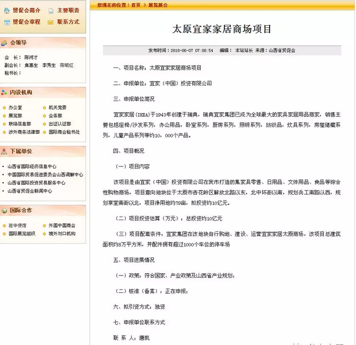Open 联络信息部 department link
This screenshot has height=345, width=356.
[19, 124]
